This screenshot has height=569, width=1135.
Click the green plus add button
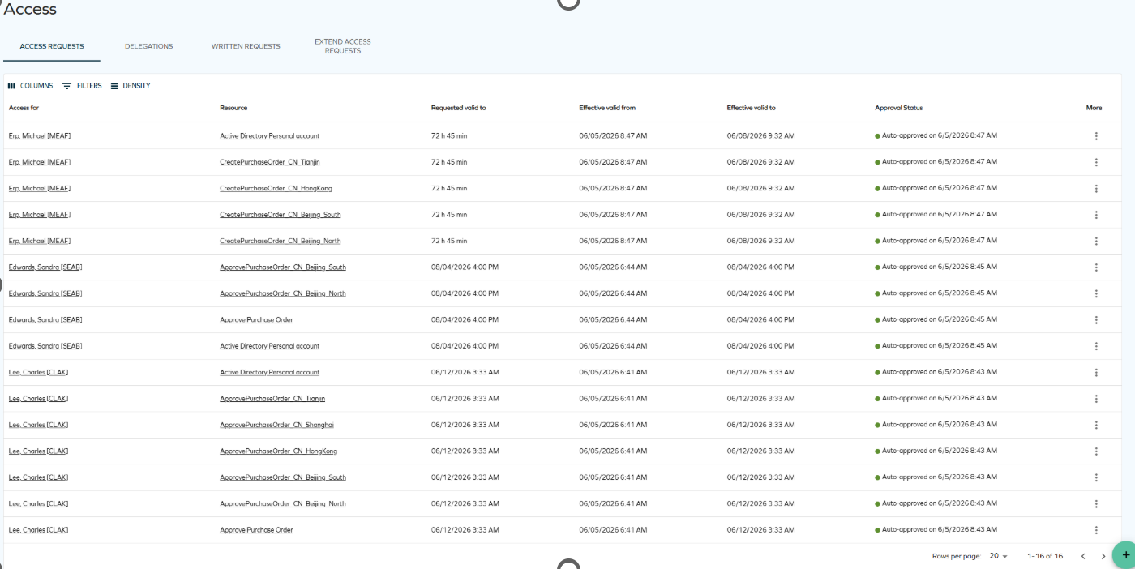(1124, 555)
